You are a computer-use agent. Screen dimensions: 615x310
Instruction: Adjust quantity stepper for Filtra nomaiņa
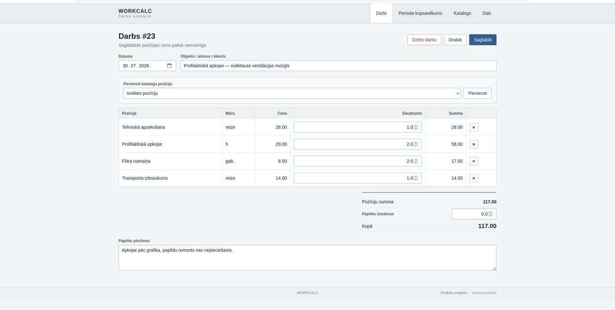tap(416, 161)
